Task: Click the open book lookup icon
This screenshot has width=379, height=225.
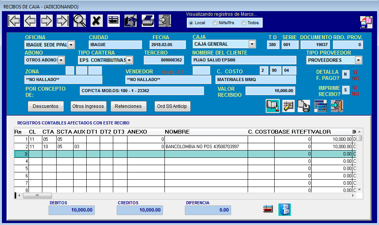Action: [x=273, y=106]
